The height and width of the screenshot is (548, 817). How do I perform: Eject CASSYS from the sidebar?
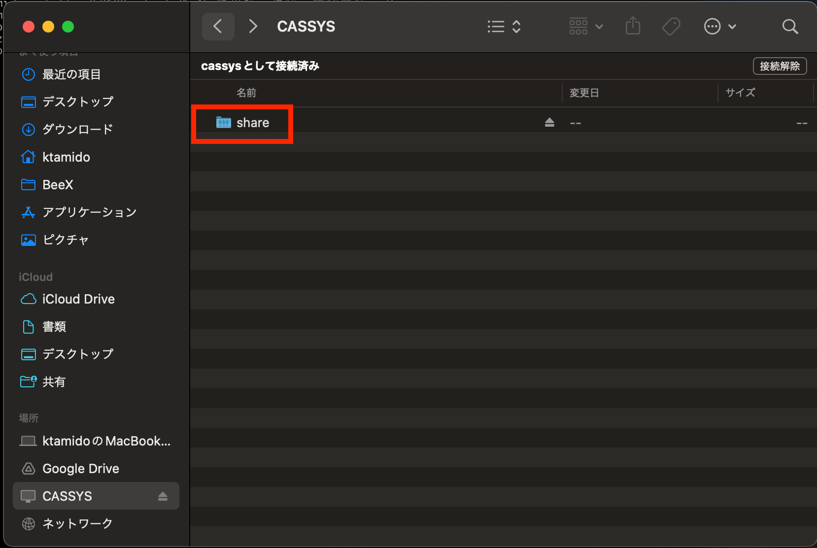pyautogui.click(x=163, y=496)
